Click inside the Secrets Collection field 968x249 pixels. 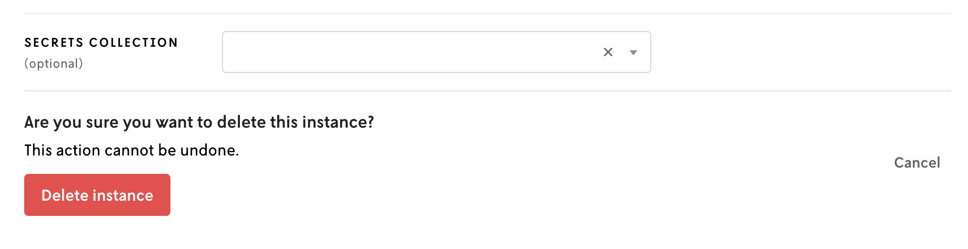410,52
